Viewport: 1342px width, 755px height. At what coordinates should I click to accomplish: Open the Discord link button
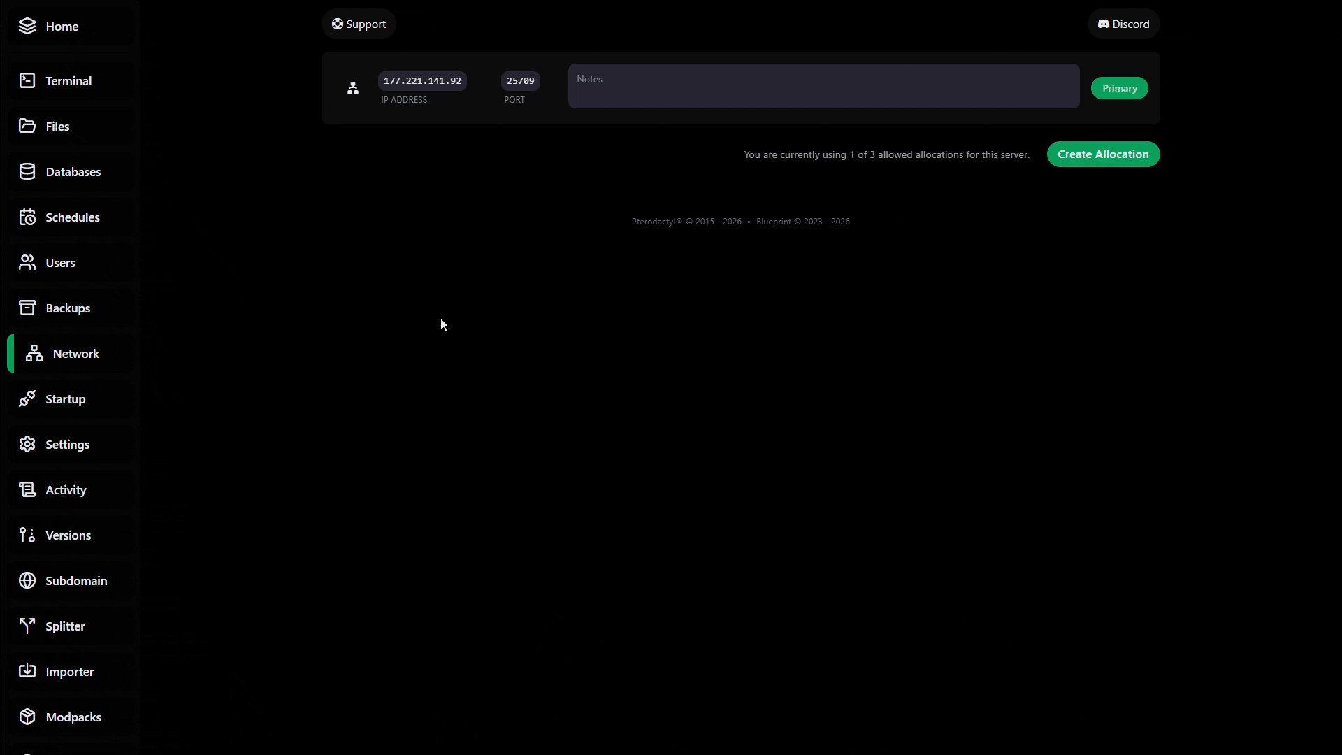(x=1123, y=24)
